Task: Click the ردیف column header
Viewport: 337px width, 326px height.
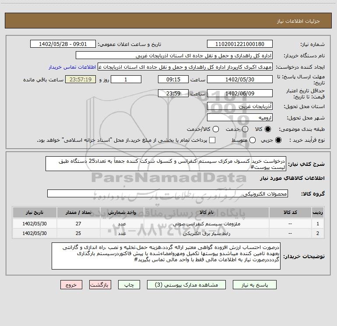Action: (x=318, y=212)
